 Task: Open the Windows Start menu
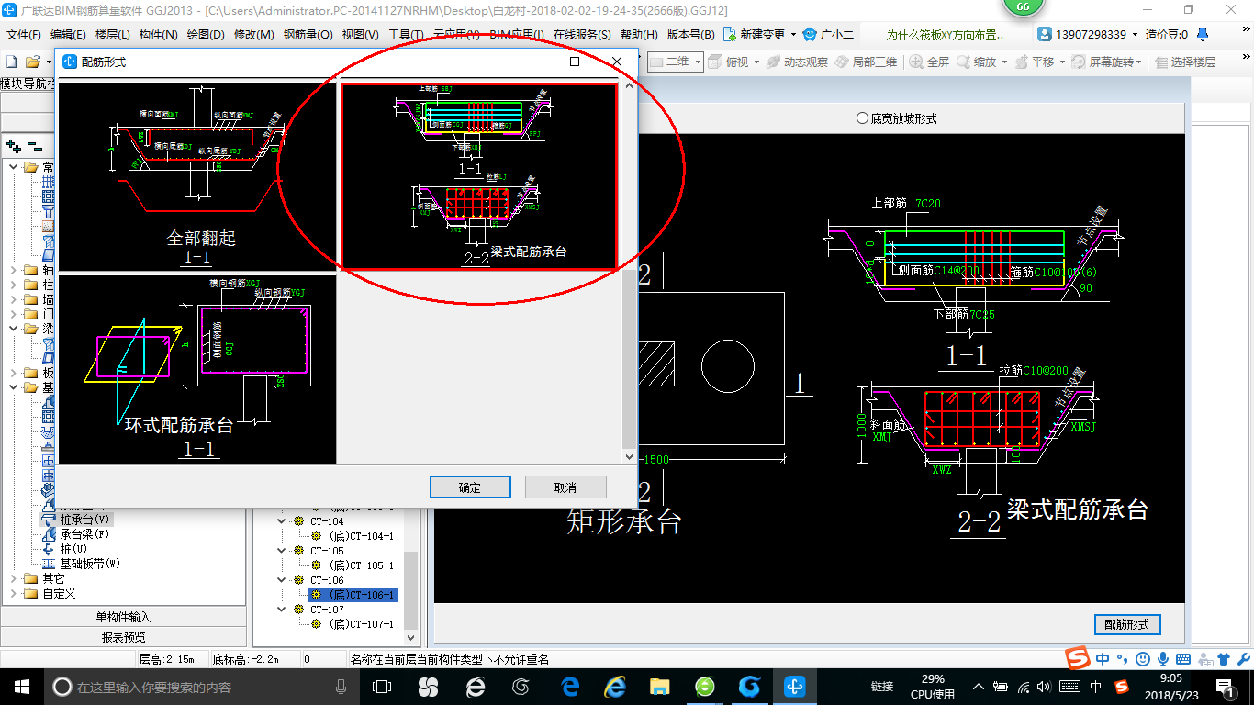click(22, 687)
